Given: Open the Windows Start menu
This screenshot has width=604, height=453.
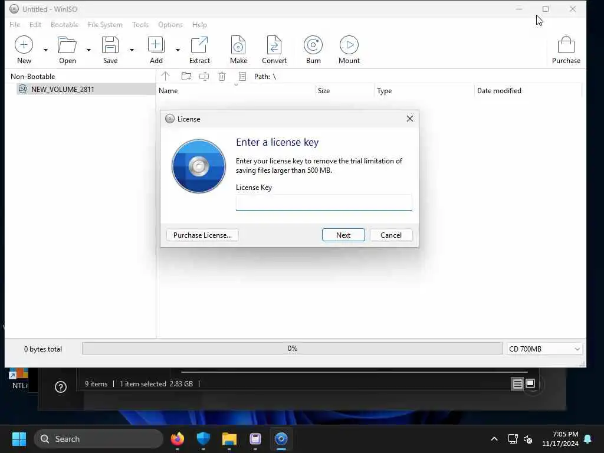Looking at the screenshot, I should coord(19,439).
